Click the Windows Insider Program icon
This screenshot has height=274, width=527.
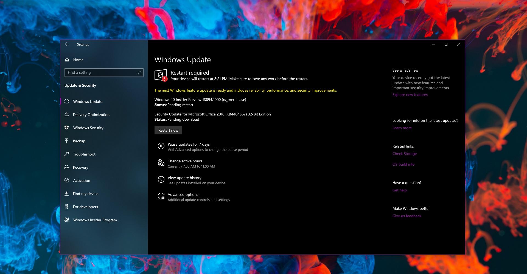(x=67, y=220)
